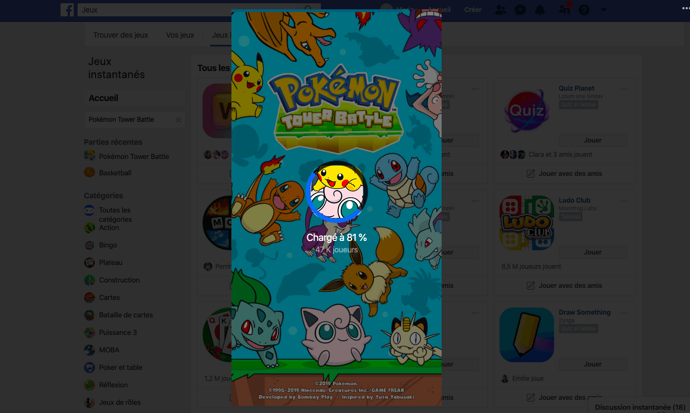
Task: Click the Cartes category icon
Action: click(90, 298)
